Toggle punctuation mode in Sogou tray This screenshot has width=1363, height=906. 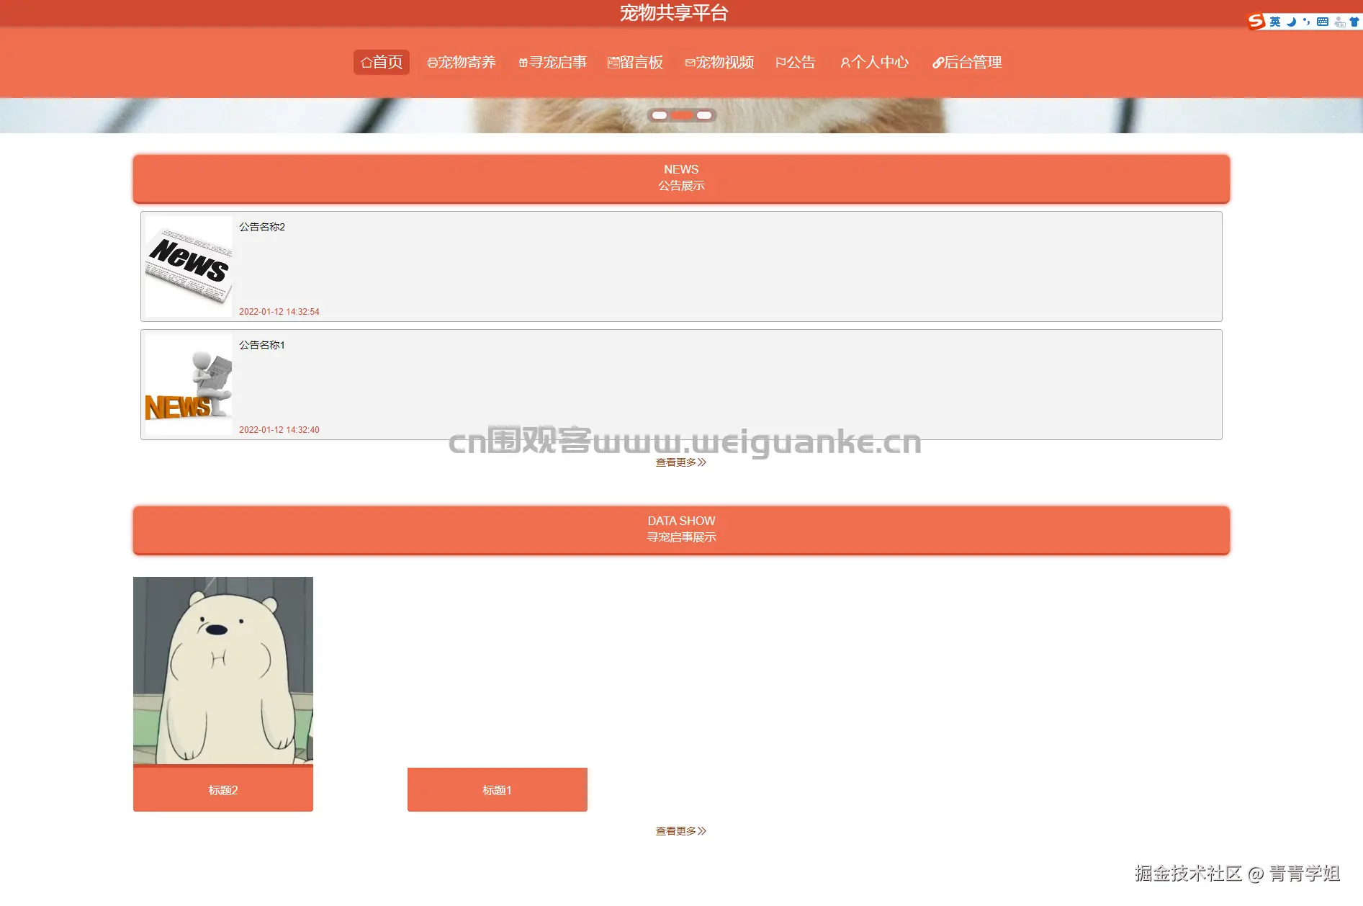click(x=1306, y=22)
